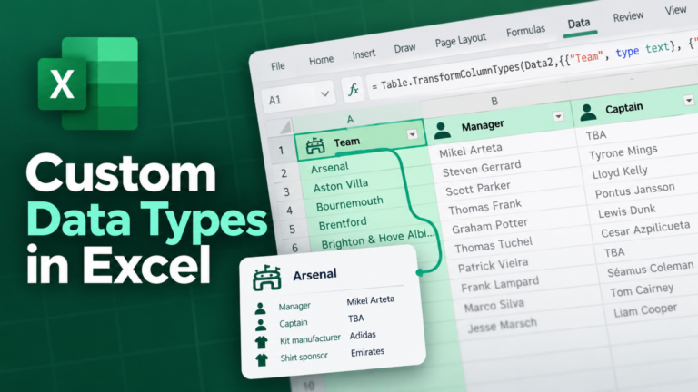Screen dimensions: 698x392
Task: Select row 4 header
Action: tap(289, 211)
